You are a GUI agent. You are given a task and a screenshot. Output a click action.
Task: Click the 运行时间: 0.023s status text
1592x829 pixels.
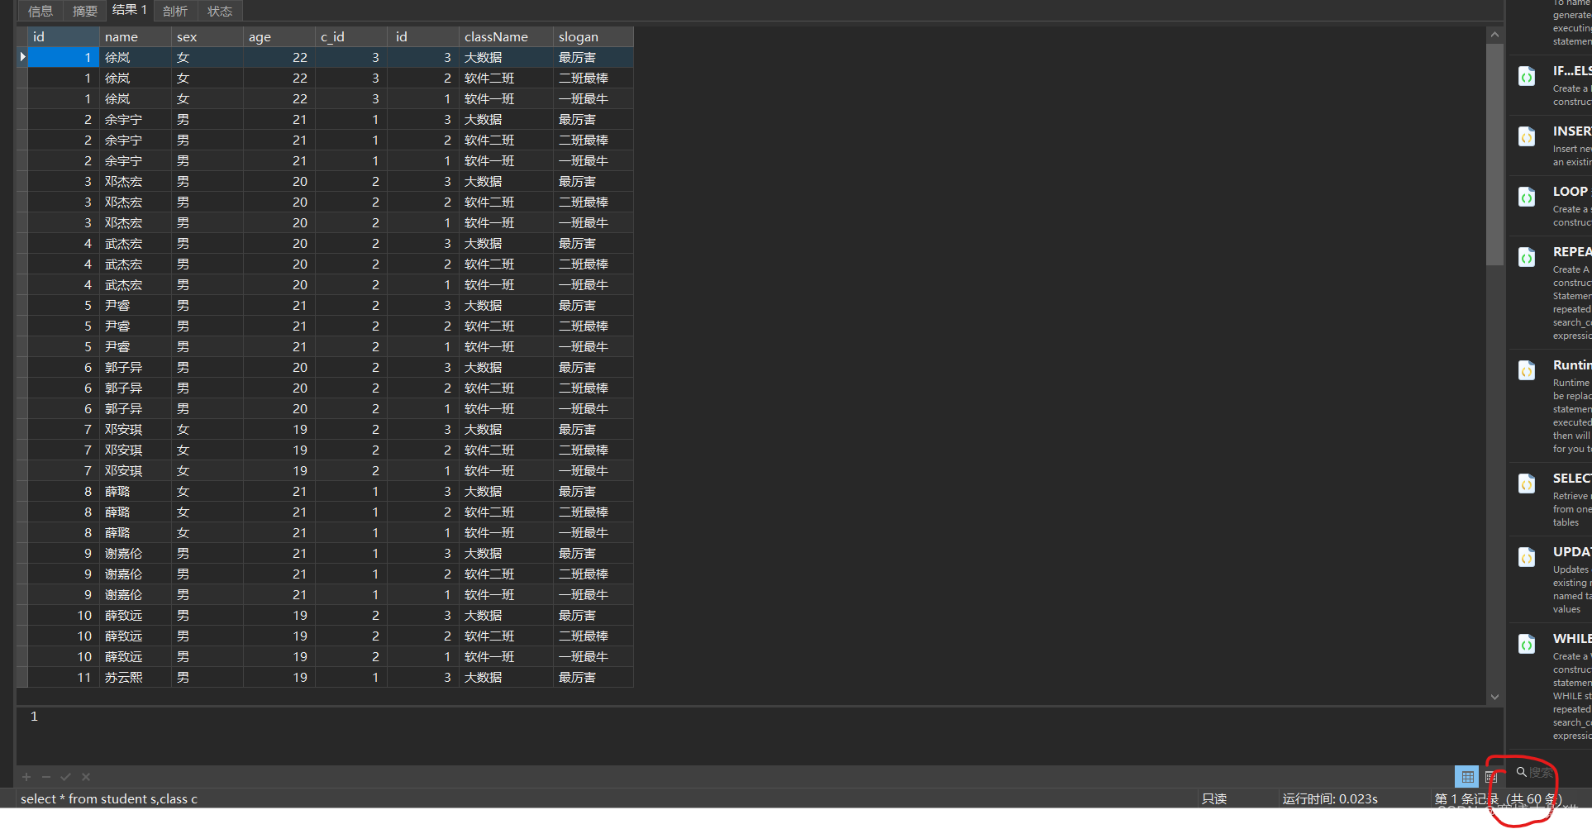pos(1330,798)
